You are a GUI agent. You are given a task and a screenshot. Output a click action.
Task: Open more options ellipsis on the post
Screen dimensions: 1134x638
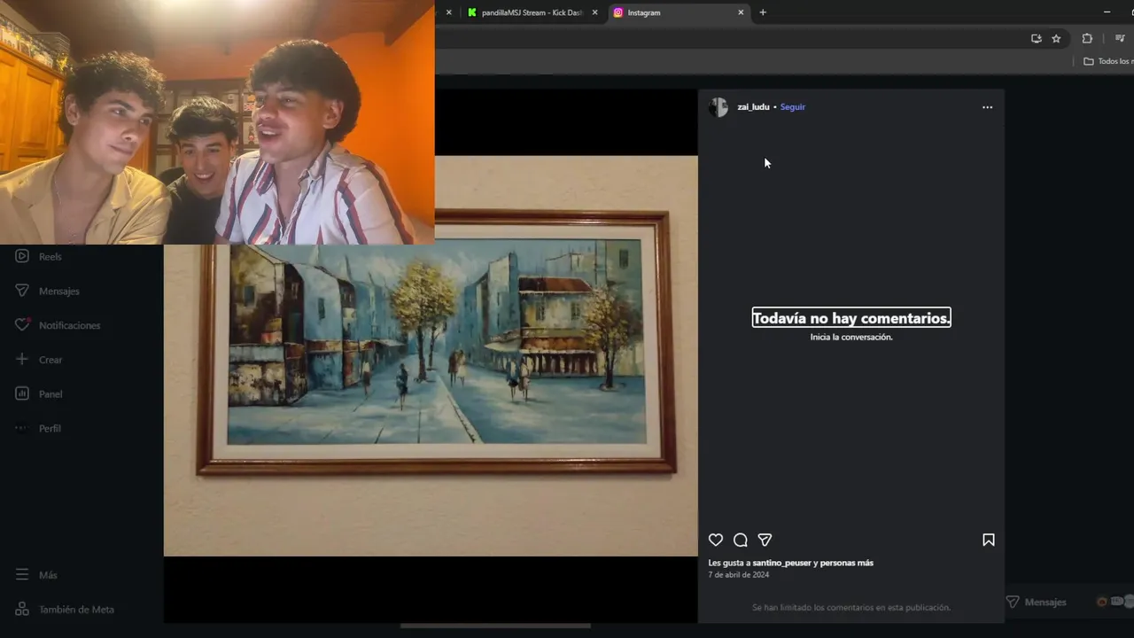(988, 107)
